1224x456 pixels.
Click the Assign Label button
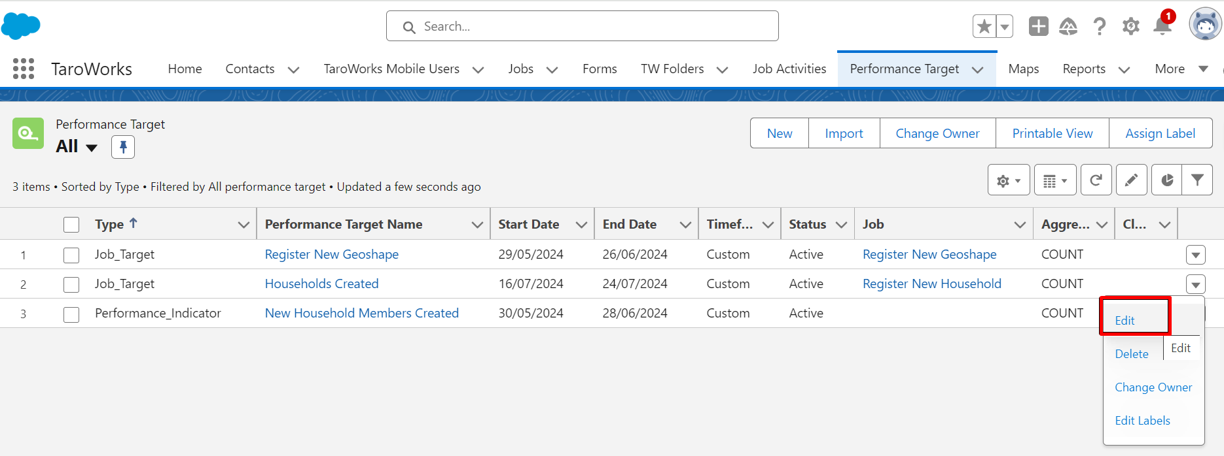pyautogui.click(x=1161, y=133)
